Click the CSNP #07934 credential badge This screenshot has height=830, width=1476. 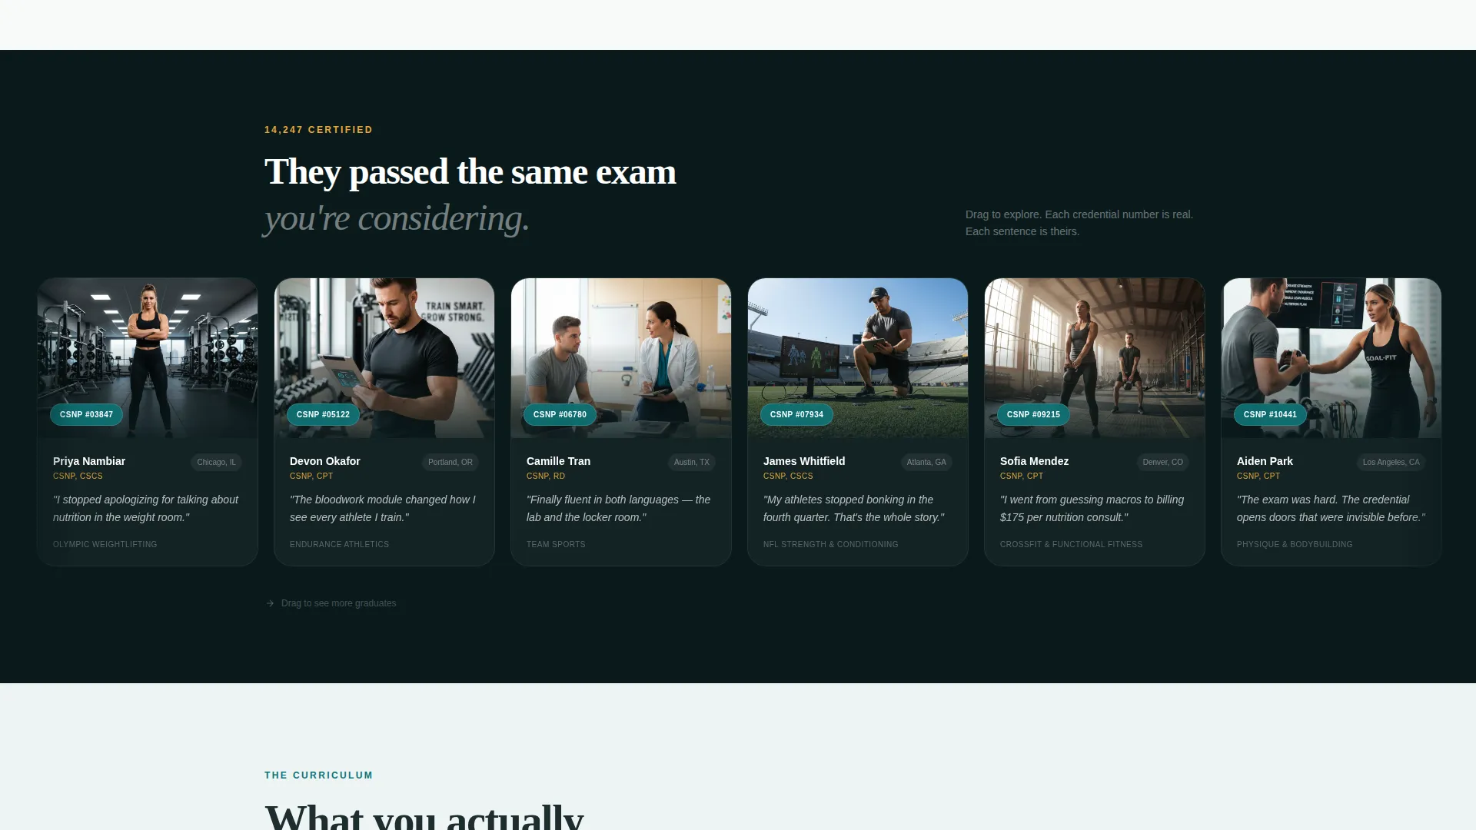(x=796, y=414)
